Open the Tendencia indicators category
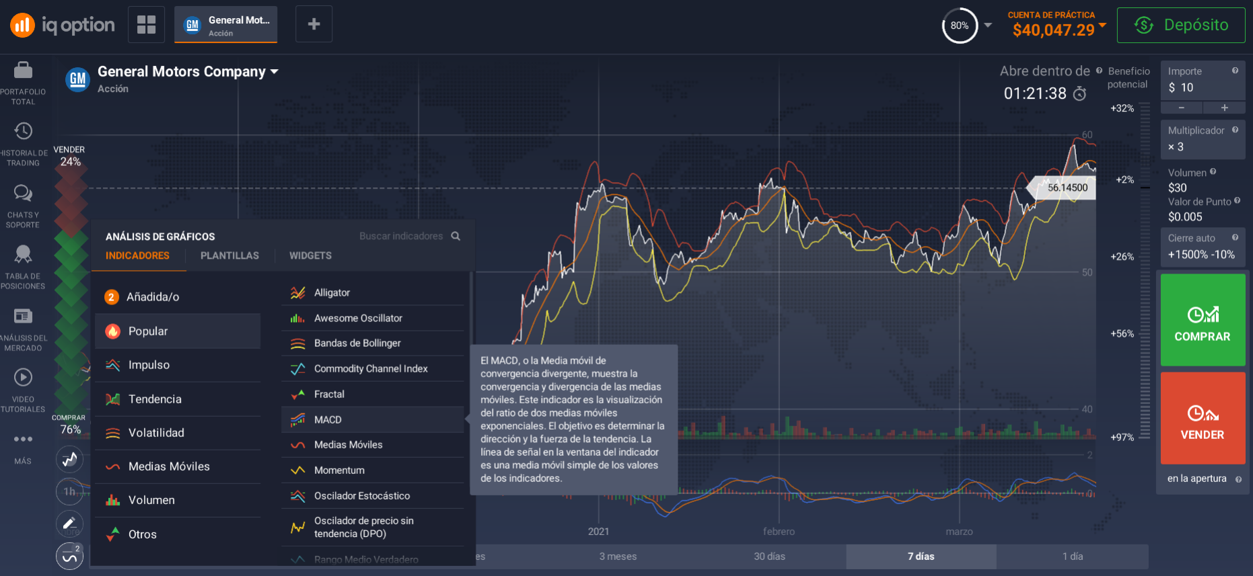This screenshot has width=1253, height=576. click(x=178, y=399)
